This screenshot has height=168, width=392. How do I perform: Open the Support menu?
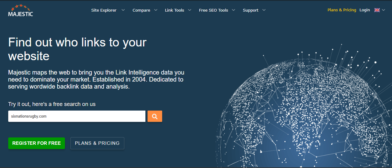pyautogui.click(x=251, y=10)
